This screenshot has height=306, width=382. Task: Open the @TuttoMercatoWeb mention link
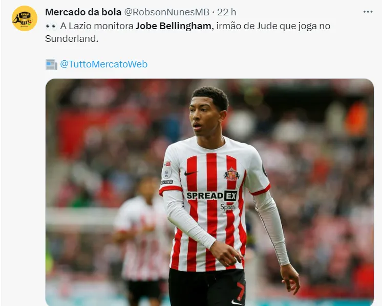[103, 64]
